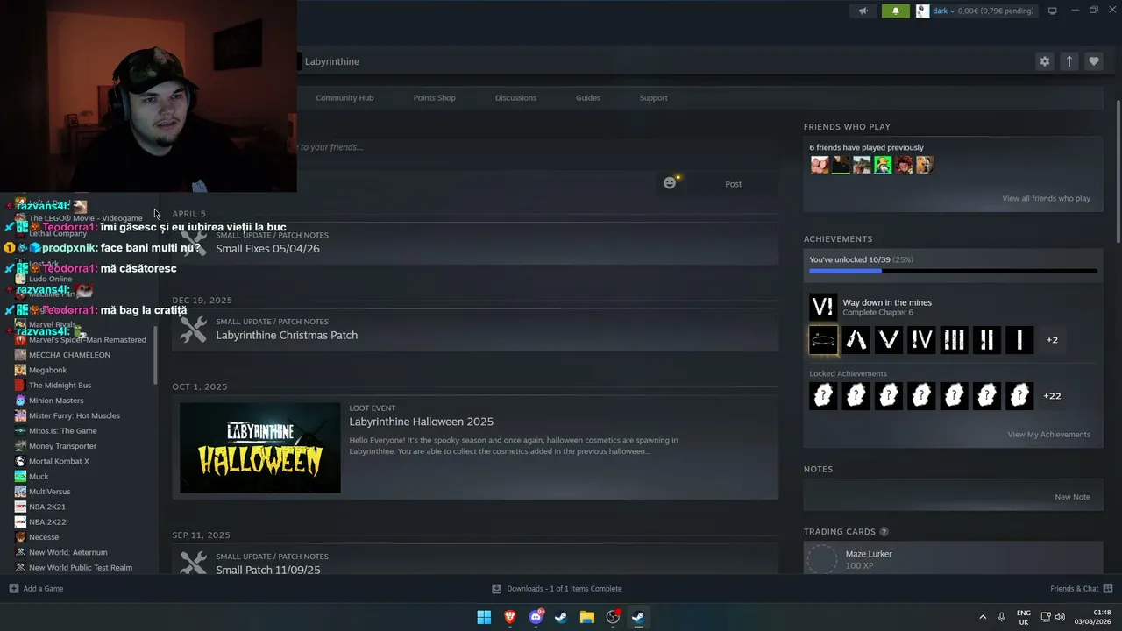
Task: Click the Minion Masters game icon
Action: coord(20,401)
